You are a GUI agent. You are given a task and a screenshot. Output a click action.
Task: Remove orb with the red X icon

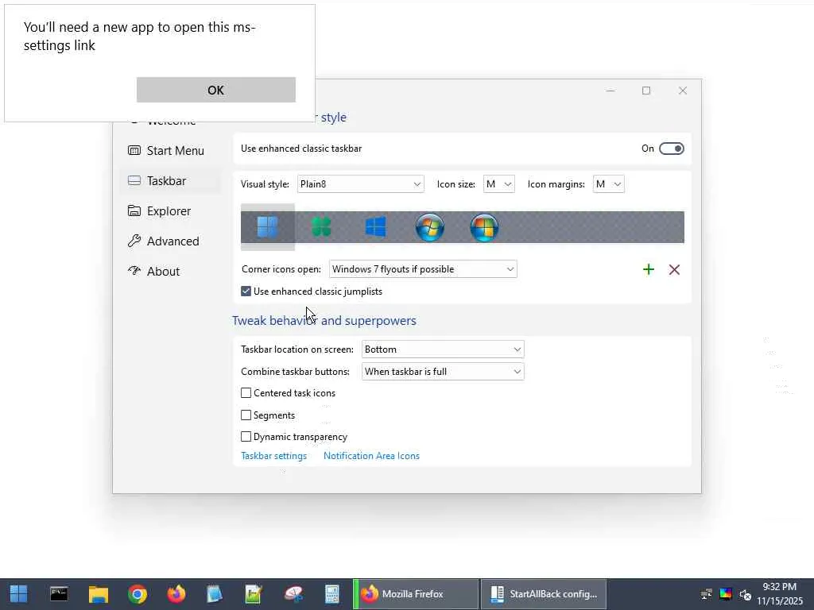[674, 269]
